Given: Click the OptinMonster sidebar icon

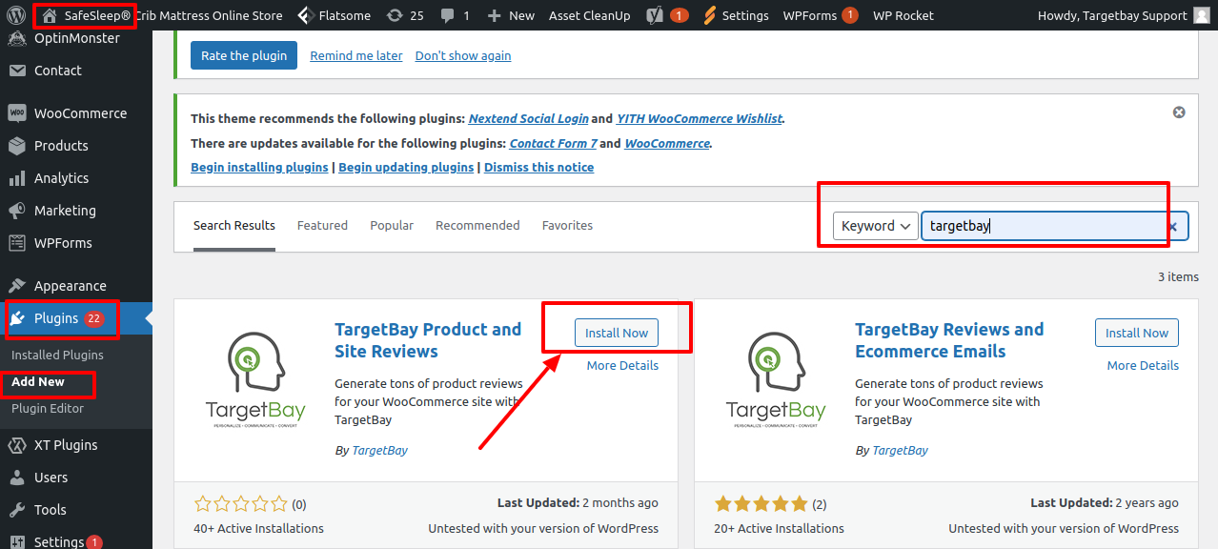Looking at the screenshot, I should point(16,38).
